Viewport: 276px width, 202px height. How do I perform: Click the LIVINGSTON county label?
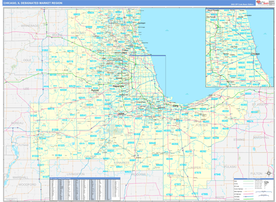pos(75,174)
